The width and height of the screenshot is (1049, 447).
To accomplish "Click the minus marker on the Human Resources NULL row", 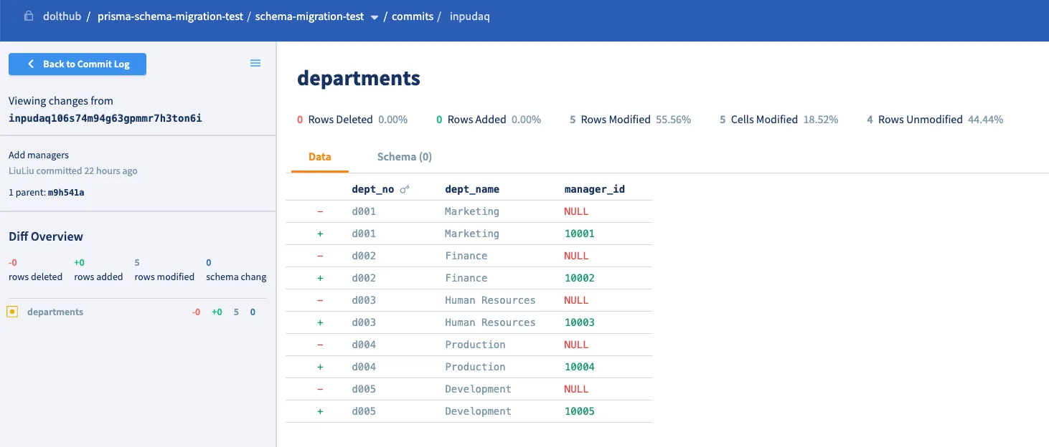I will [320, 300].
